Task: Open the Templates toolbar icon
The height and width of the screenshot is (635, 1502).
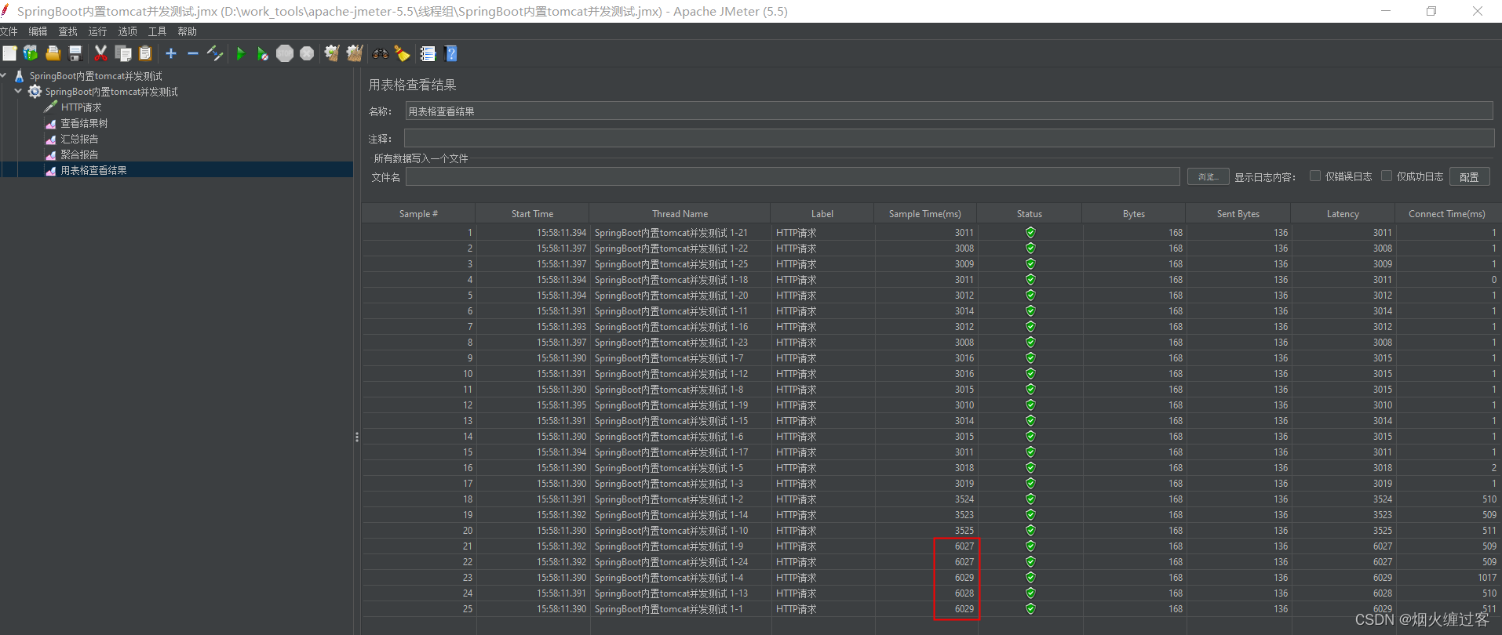Action: [31, 53]
